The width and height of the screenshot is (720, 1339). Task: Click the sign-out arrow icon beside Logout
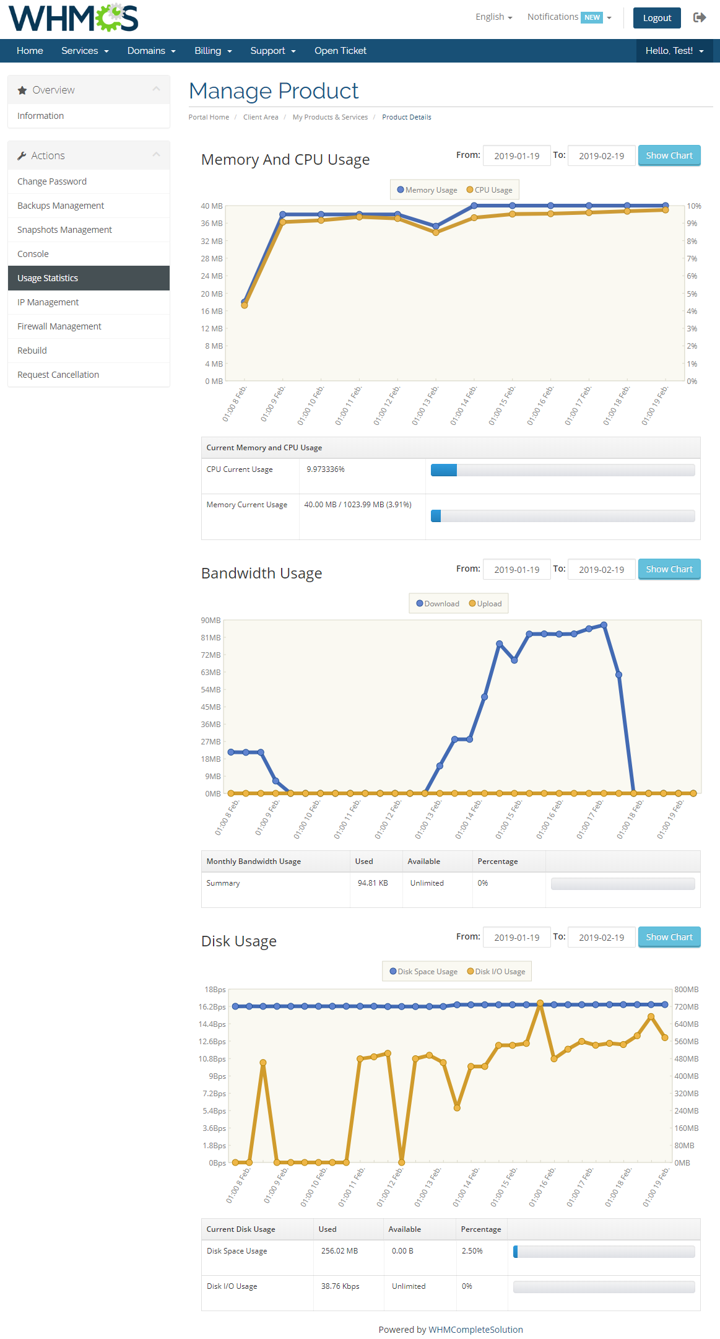point(700,17)
